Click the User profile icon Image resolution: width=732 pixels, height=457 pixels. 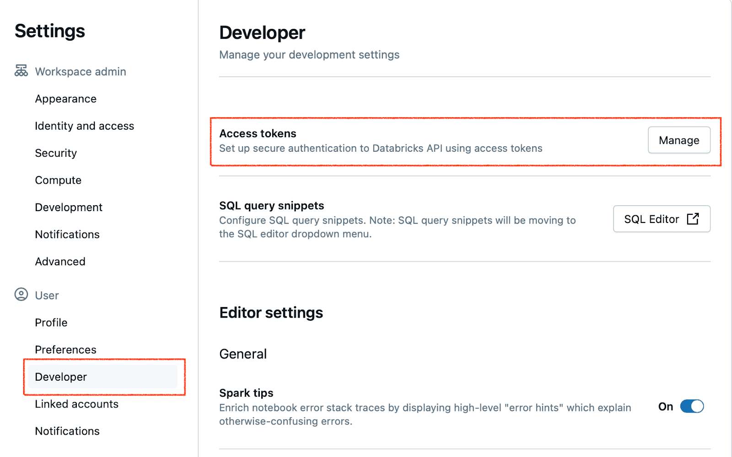[21, 294]
